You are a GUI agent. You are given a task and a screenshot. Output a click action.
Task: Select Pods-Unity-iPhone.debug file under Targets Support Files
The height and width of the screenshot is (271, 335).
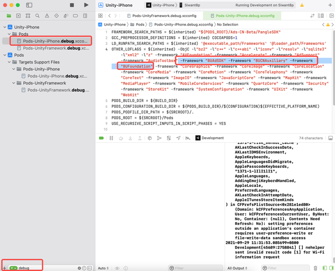pyautogui.click(x=54, y=76)
